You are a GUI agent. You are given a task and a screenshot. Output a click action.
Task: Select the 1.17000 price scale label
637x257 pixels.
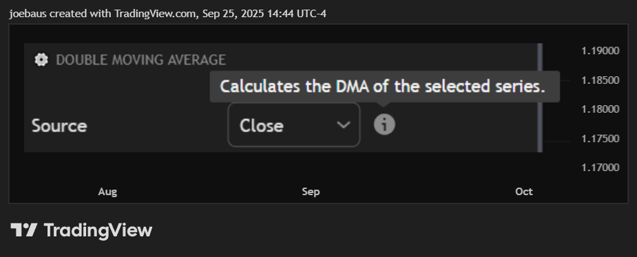tap(601, 168)
